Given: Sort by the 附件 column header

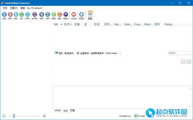Looking at the screenshot, I should pyautogui.click(x=157, y=24).
